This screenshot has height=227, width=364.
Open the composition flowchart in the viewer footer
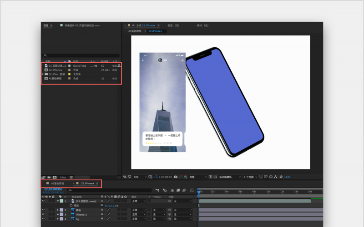[276, 177]
